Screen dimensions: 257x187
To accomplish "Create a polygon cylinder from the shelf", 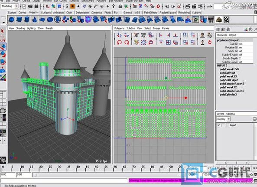I will [27, 20].
